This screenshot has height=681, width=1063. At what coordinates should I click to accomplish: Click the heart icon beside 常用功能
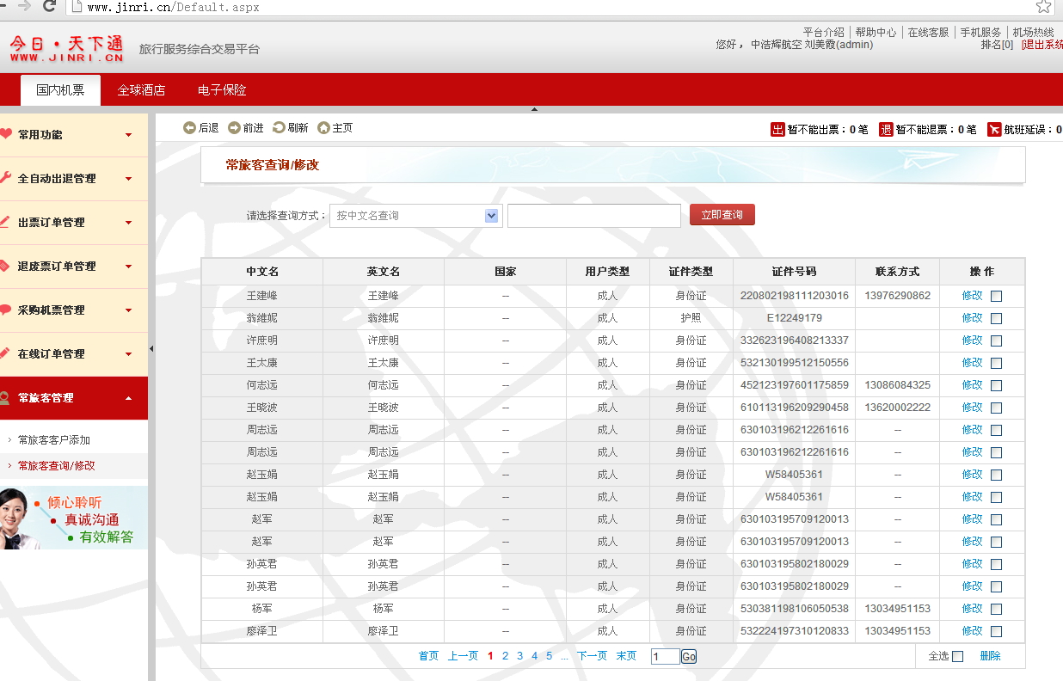6,134
